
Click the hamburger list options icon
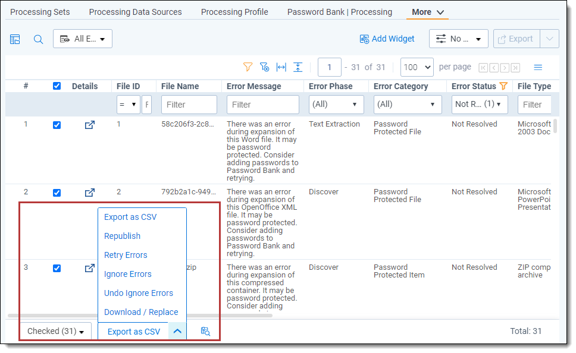538,67
